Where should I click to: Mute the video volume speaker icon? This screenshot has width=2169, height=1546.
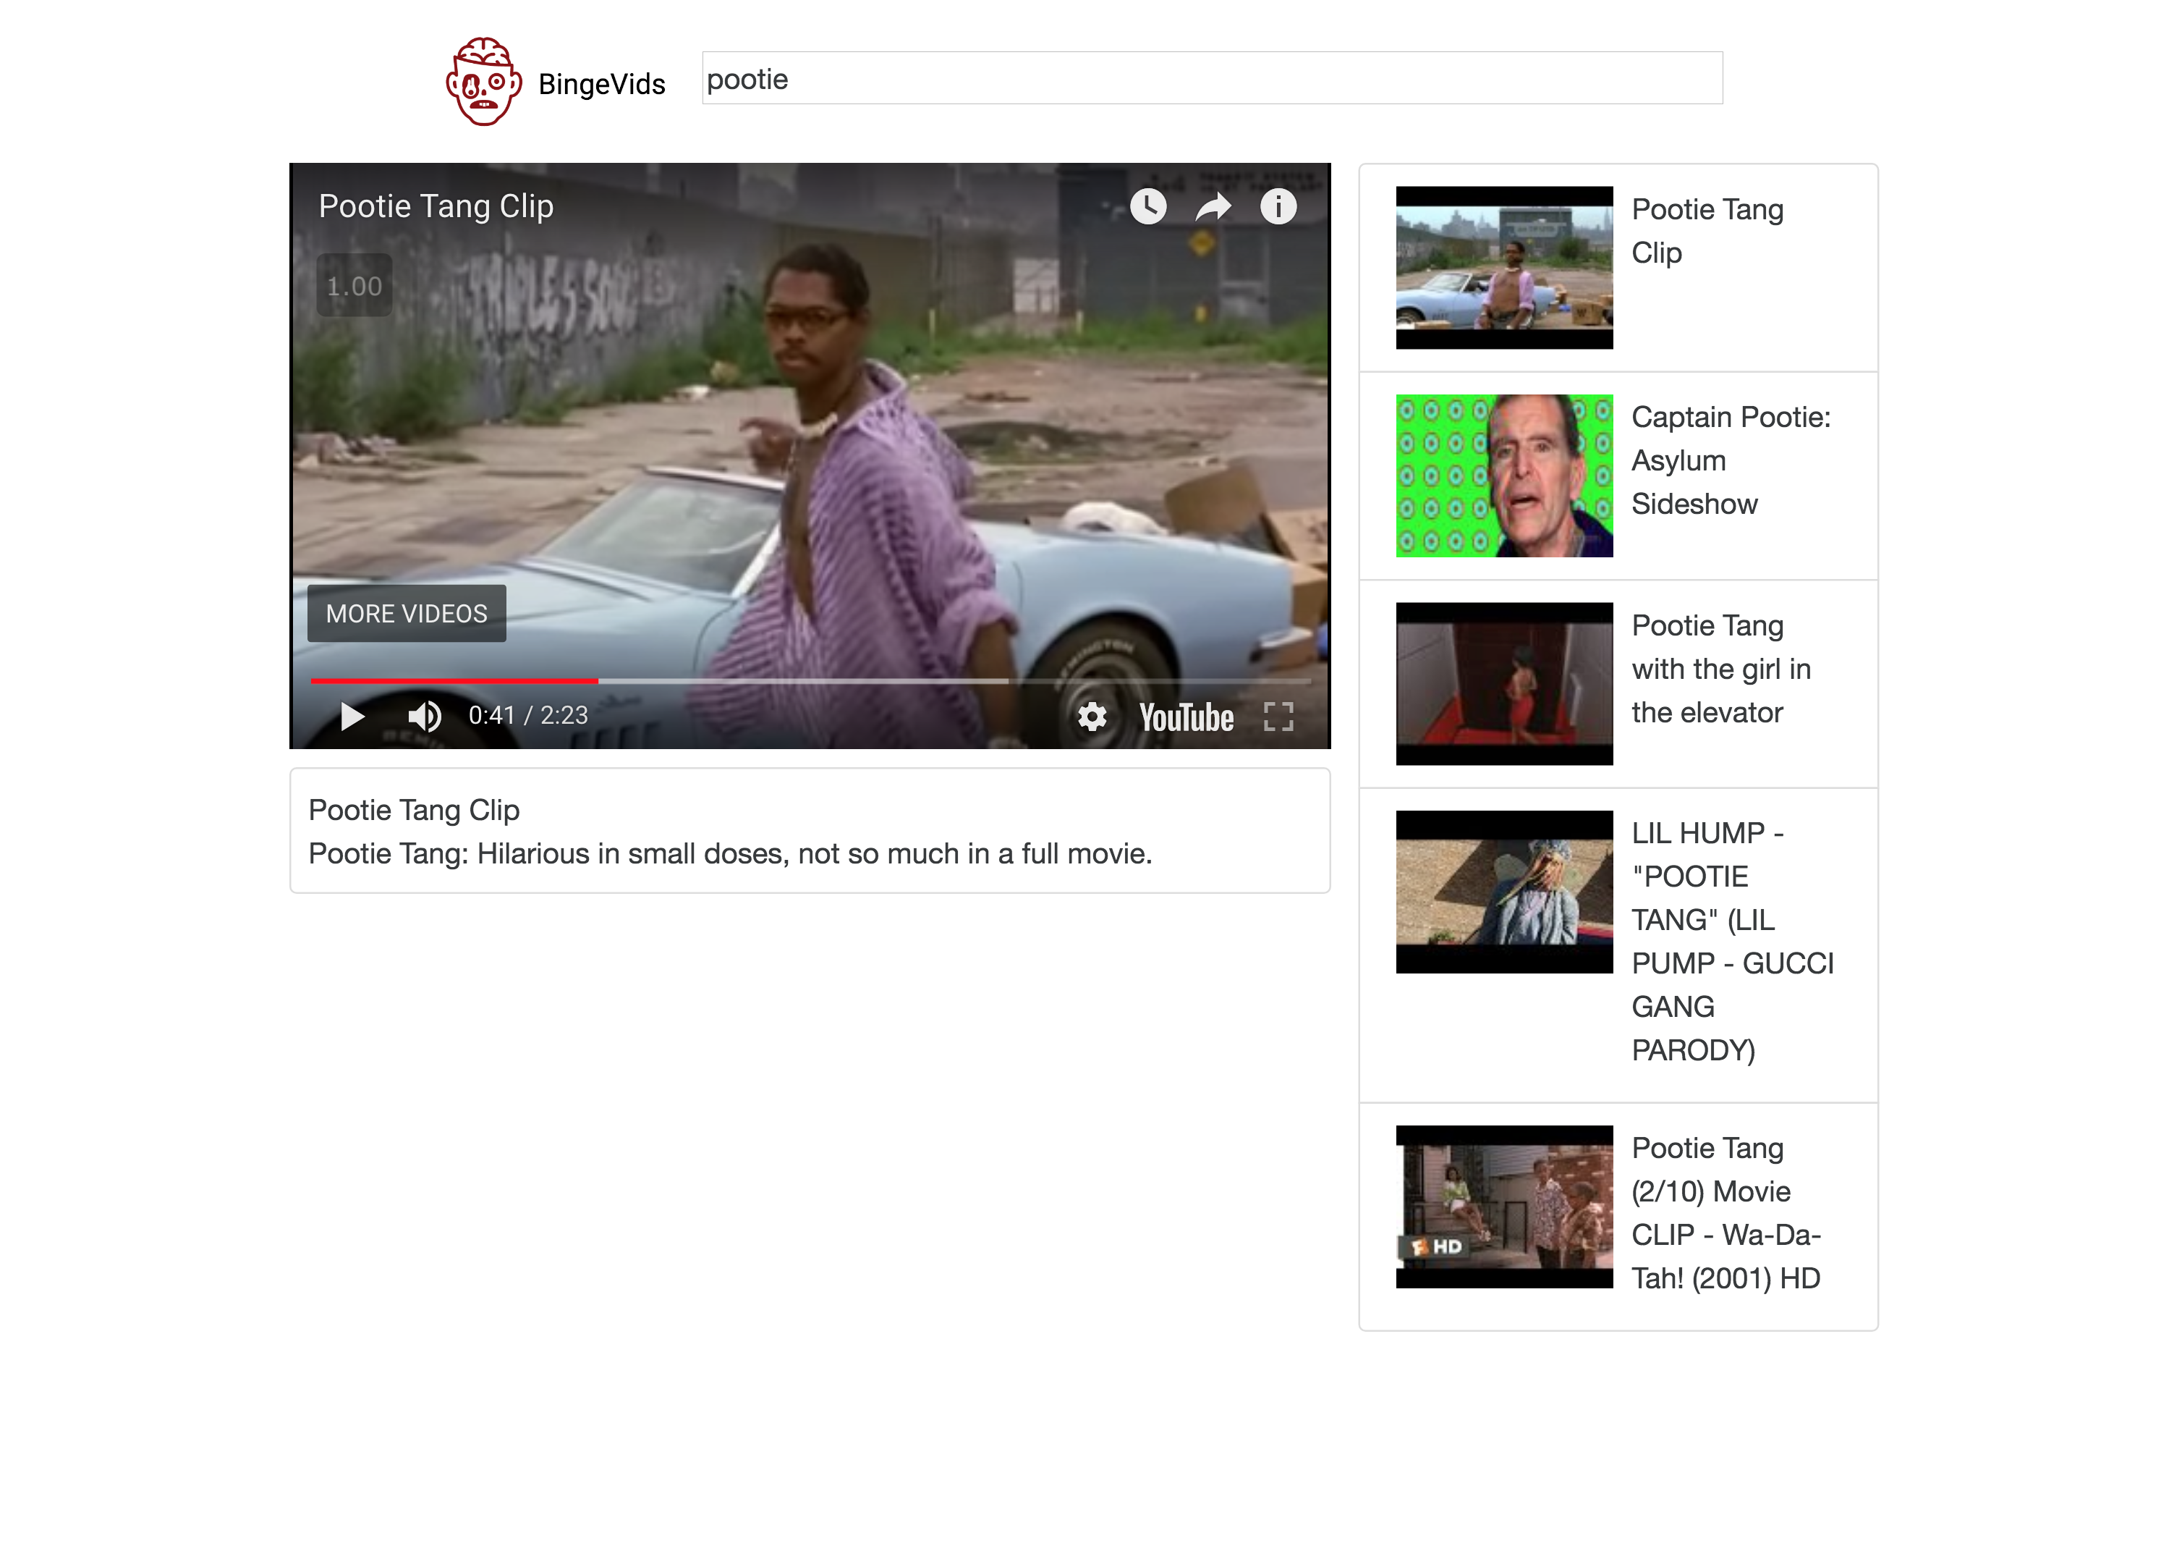424,716
